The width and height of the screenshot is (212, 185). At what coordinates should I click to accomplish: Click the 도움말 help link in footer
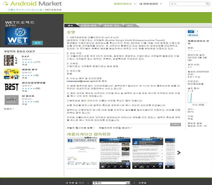(x=143, y=183)
